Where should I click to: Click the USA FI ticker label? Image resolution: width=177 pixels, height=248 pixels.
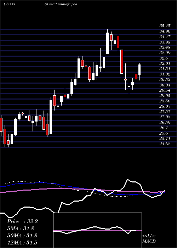[x=9, y=4]
